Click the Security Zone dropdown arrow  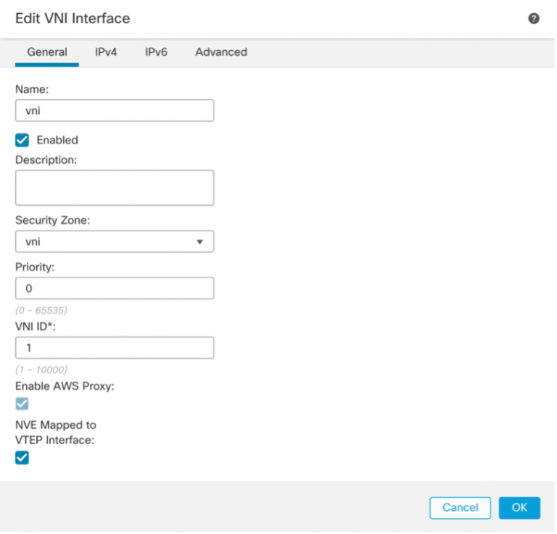pyautogui.click(x=199, y=242)
